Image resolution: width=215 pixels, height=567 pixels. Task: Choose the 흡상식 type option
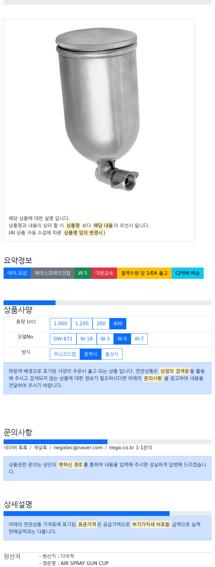click(x=112, y=354)
